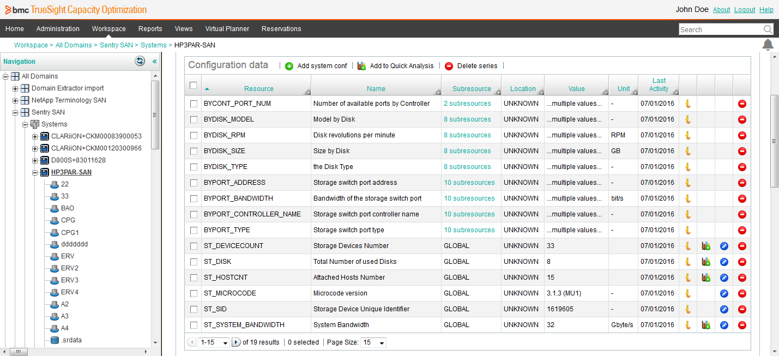779x356 pixels.
Task: Expand Domain Extractor import node
Action: tap(15, 88)
